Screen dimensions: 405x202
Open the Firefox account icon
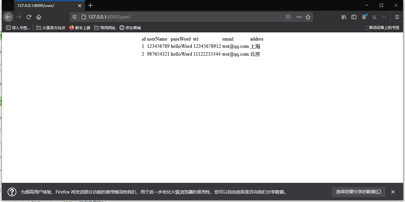[364, 17]
